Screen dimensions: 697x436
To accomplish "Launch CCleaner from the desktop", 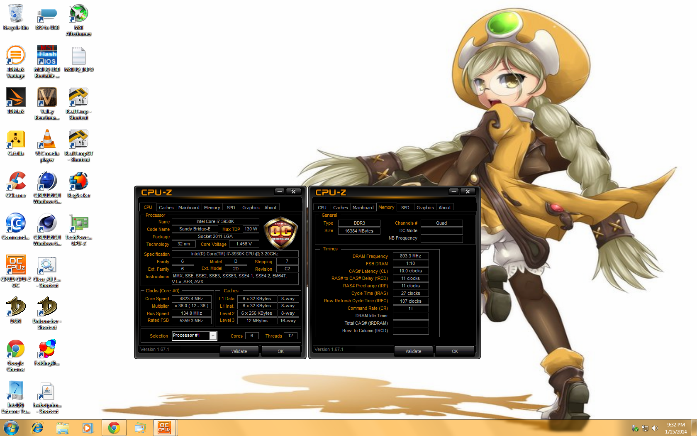I will (16, 184).
